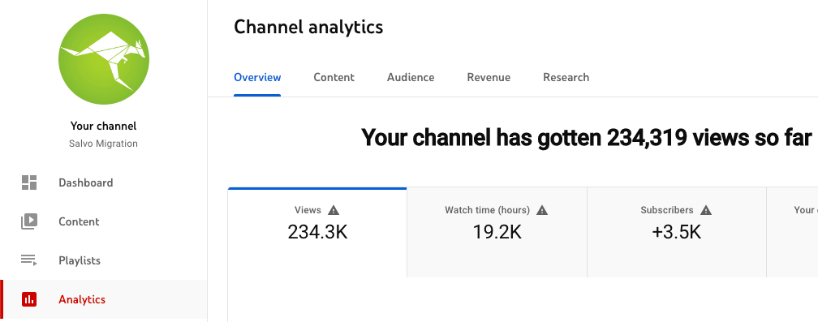Switch to the Content analytics tab

(334, 78)
